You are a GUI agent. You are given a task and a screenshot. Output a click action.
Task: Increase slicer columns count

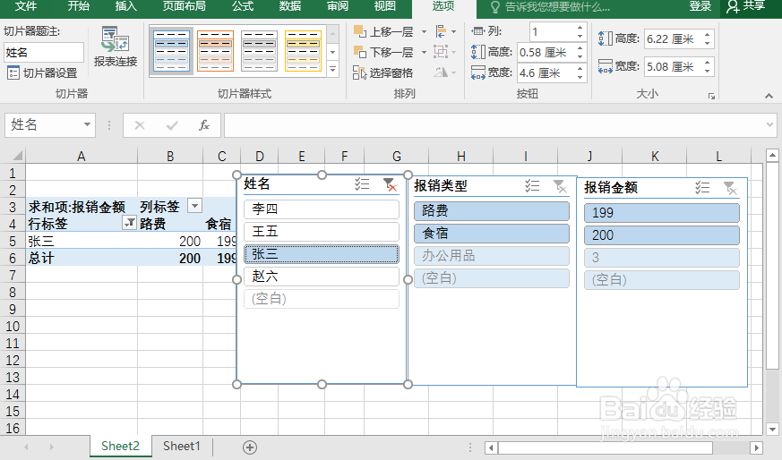pyautogui.click(x=580, y=28)
